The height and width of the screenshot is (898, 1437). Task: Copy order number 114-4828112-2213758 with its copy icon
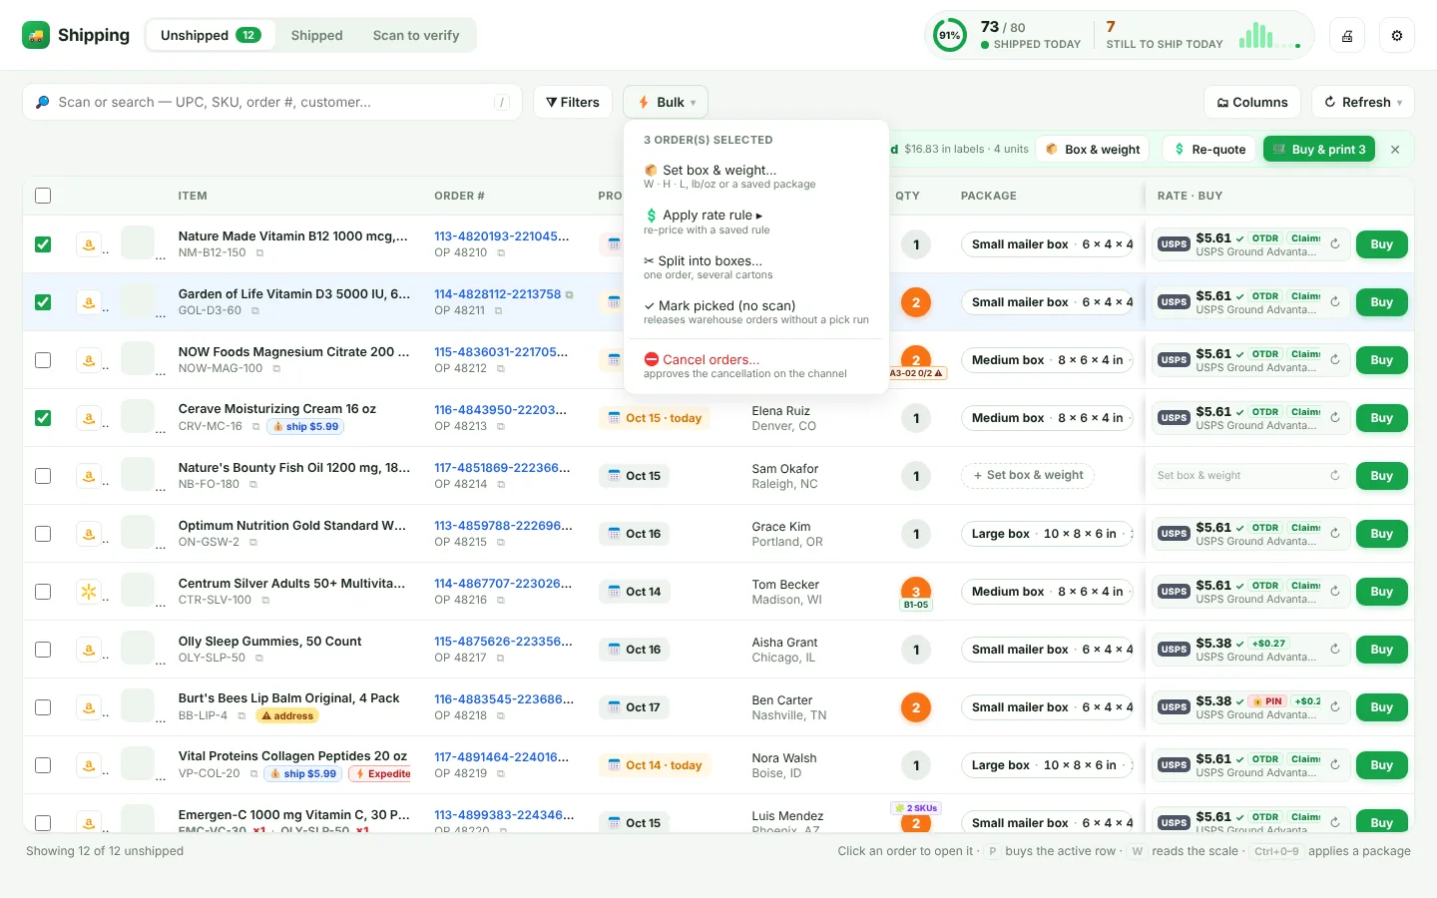(x=570, y=294)
